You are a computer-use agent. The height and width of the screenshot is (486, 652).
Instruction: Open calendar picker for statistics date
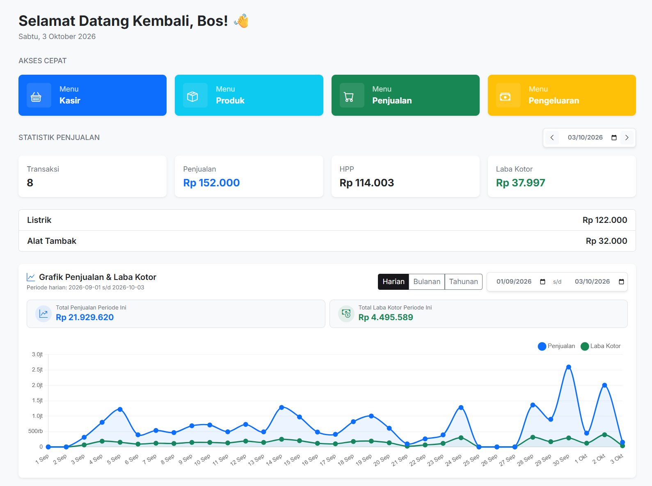click(x=614, y=138)
